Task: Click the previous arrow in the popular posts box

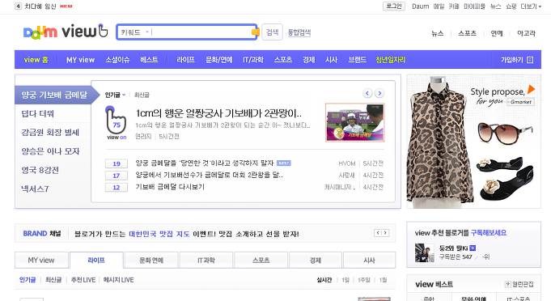Action: (x=367, y=93)
